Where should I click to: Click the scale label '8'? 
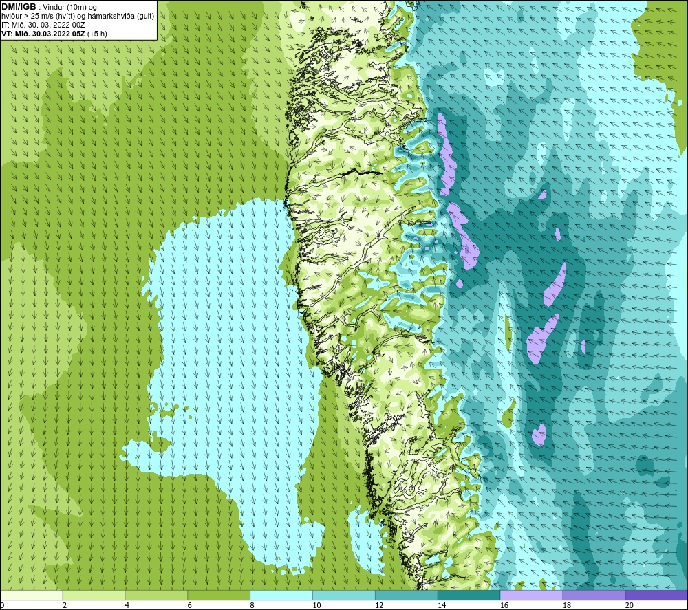point(252,605)
